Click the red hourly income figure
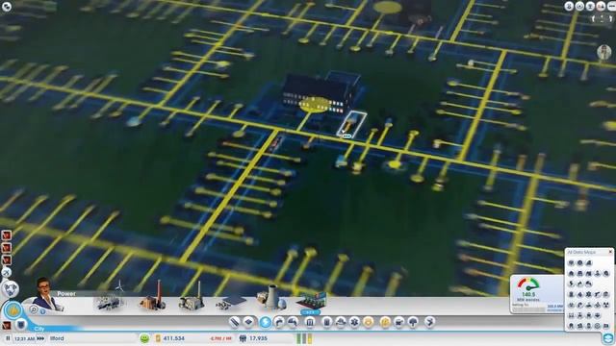This screenshot has width=616, height=346. coord(220,338)
